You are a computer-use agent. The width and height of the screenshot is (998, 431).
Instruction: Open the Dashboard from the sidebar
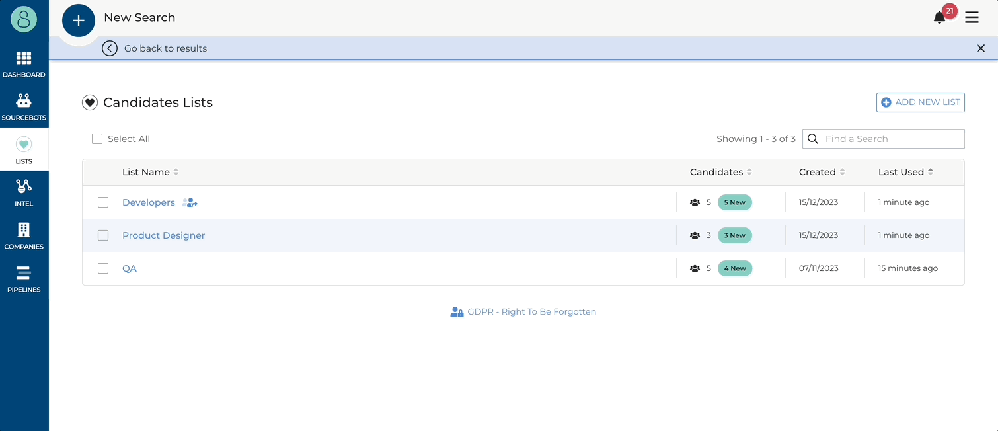(24, 63)
